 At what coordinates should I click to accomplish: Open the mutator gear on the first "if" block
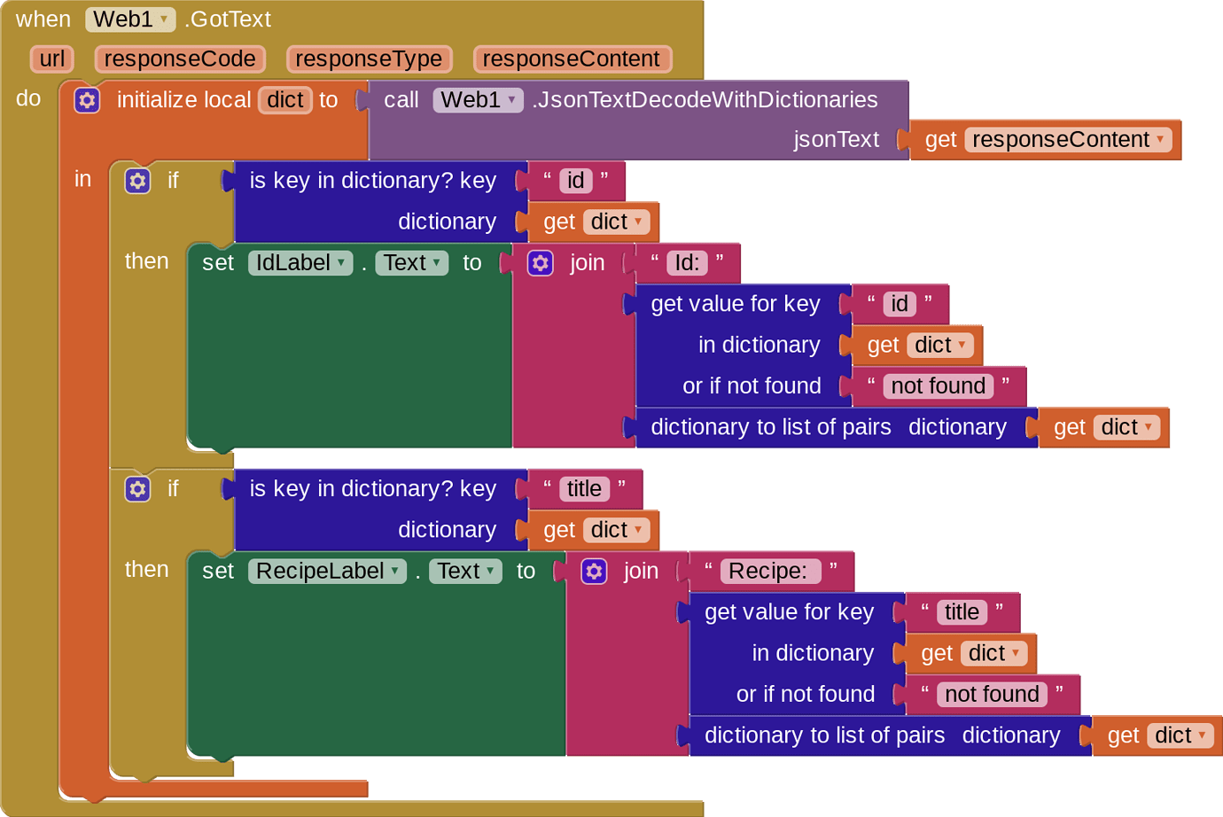pos(137,181)
